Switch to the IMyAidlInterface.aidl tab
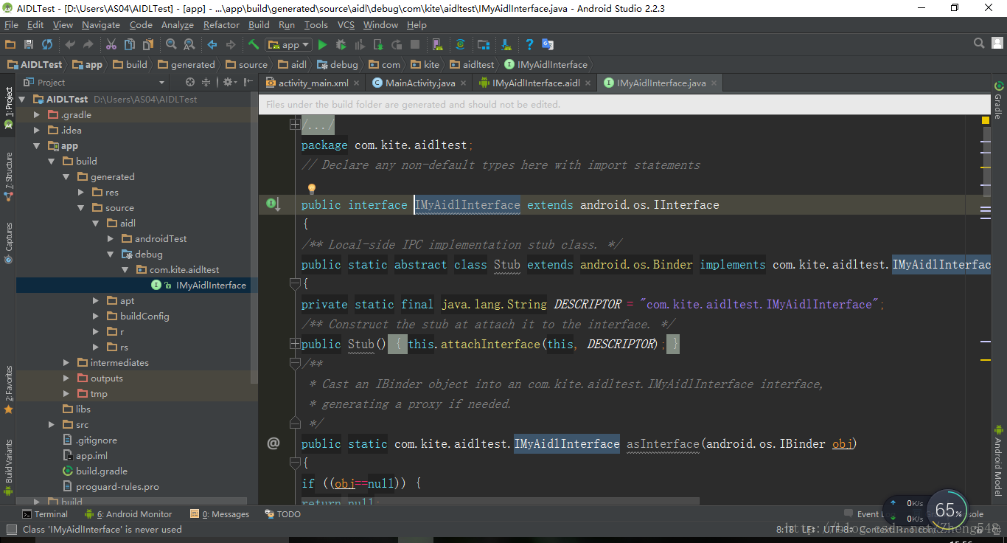The image size is (1007, 543). [536, 83]
